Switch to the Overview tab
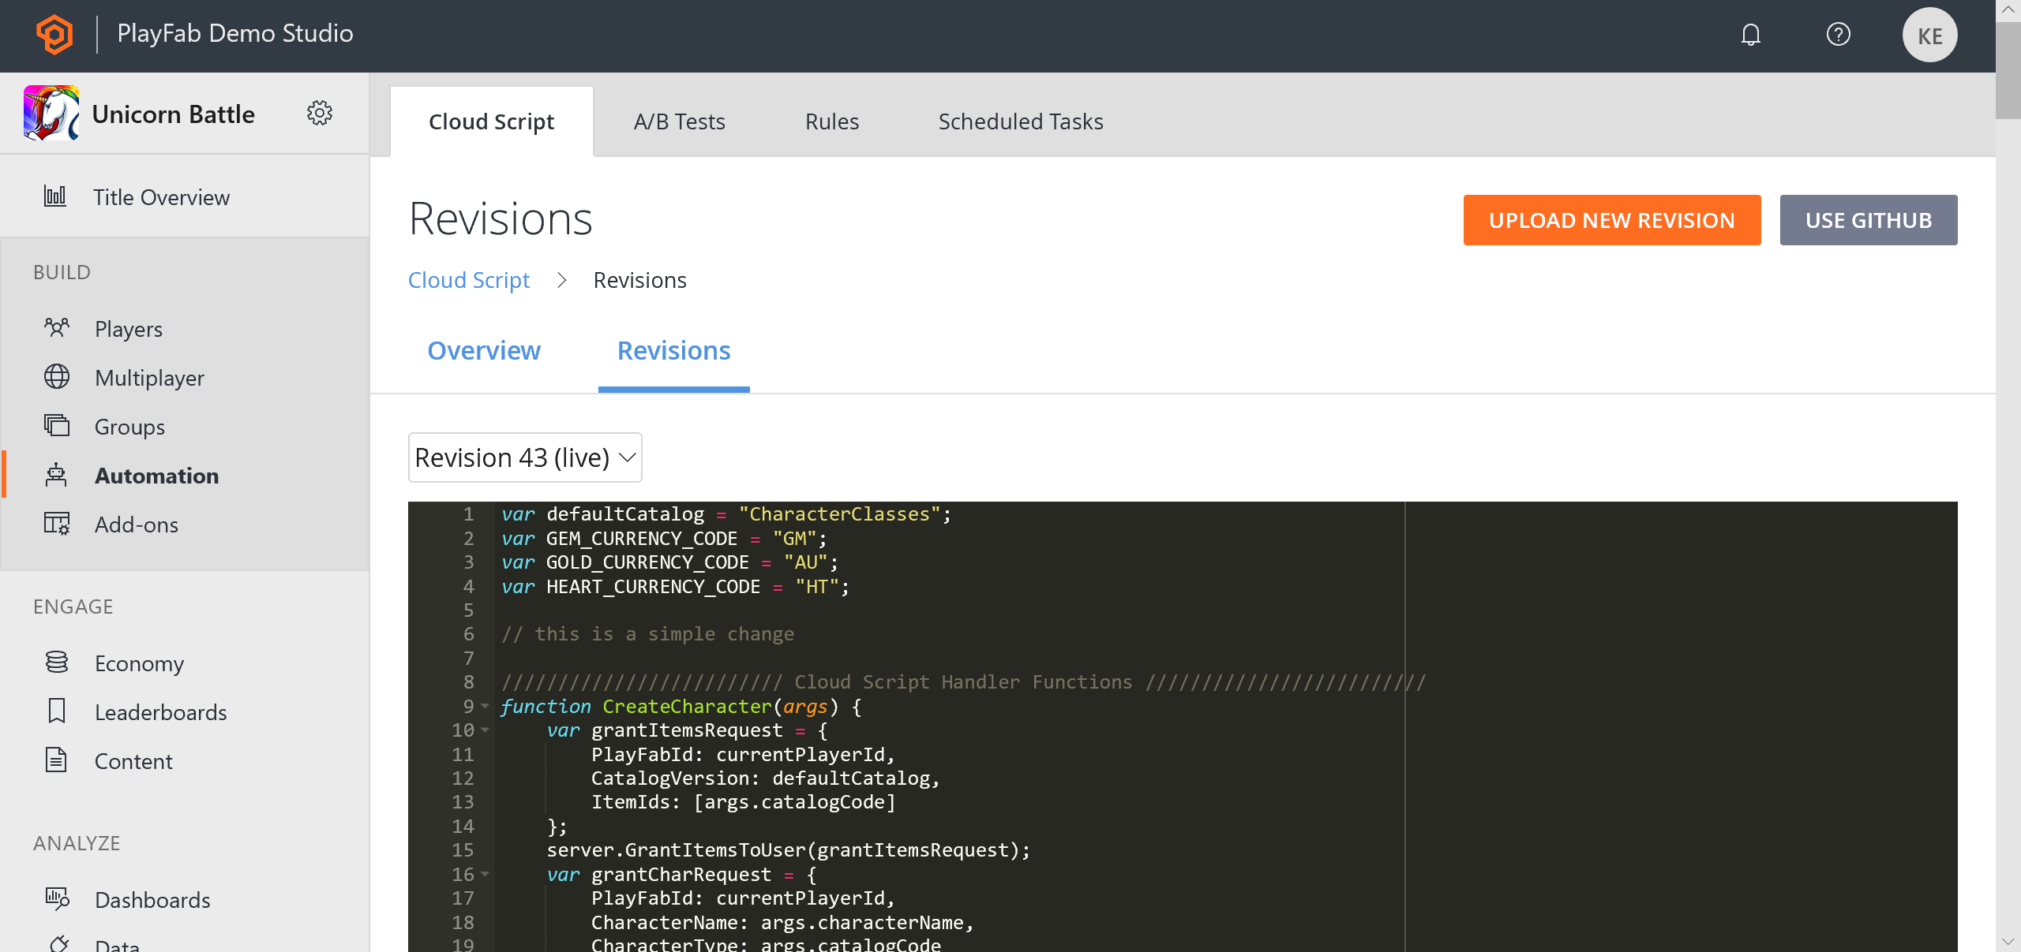This screenshot has height=952, width=2021. pos(483,349)
